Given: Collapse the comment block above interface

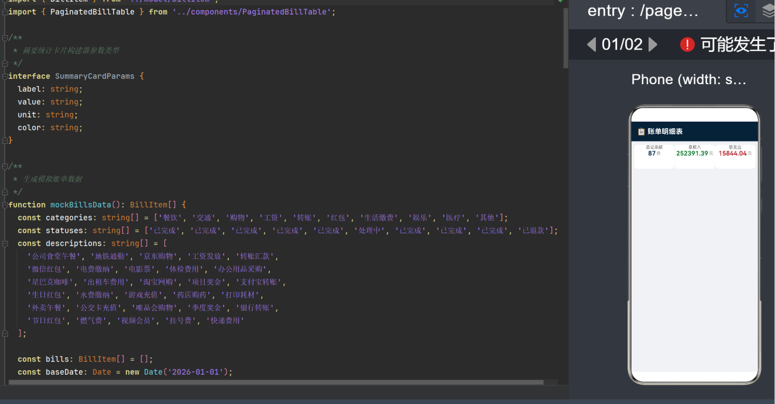Looking at the screenshot, I should pyautogui.click(x=5, y=37).
